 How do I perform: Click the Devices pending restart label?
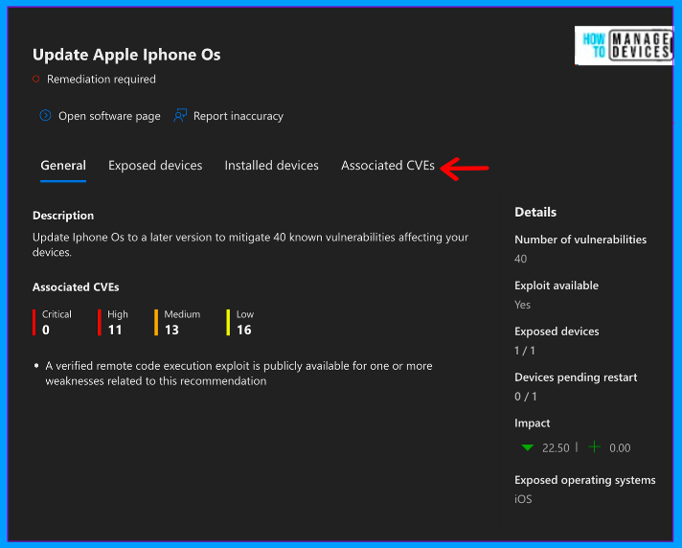576,377
